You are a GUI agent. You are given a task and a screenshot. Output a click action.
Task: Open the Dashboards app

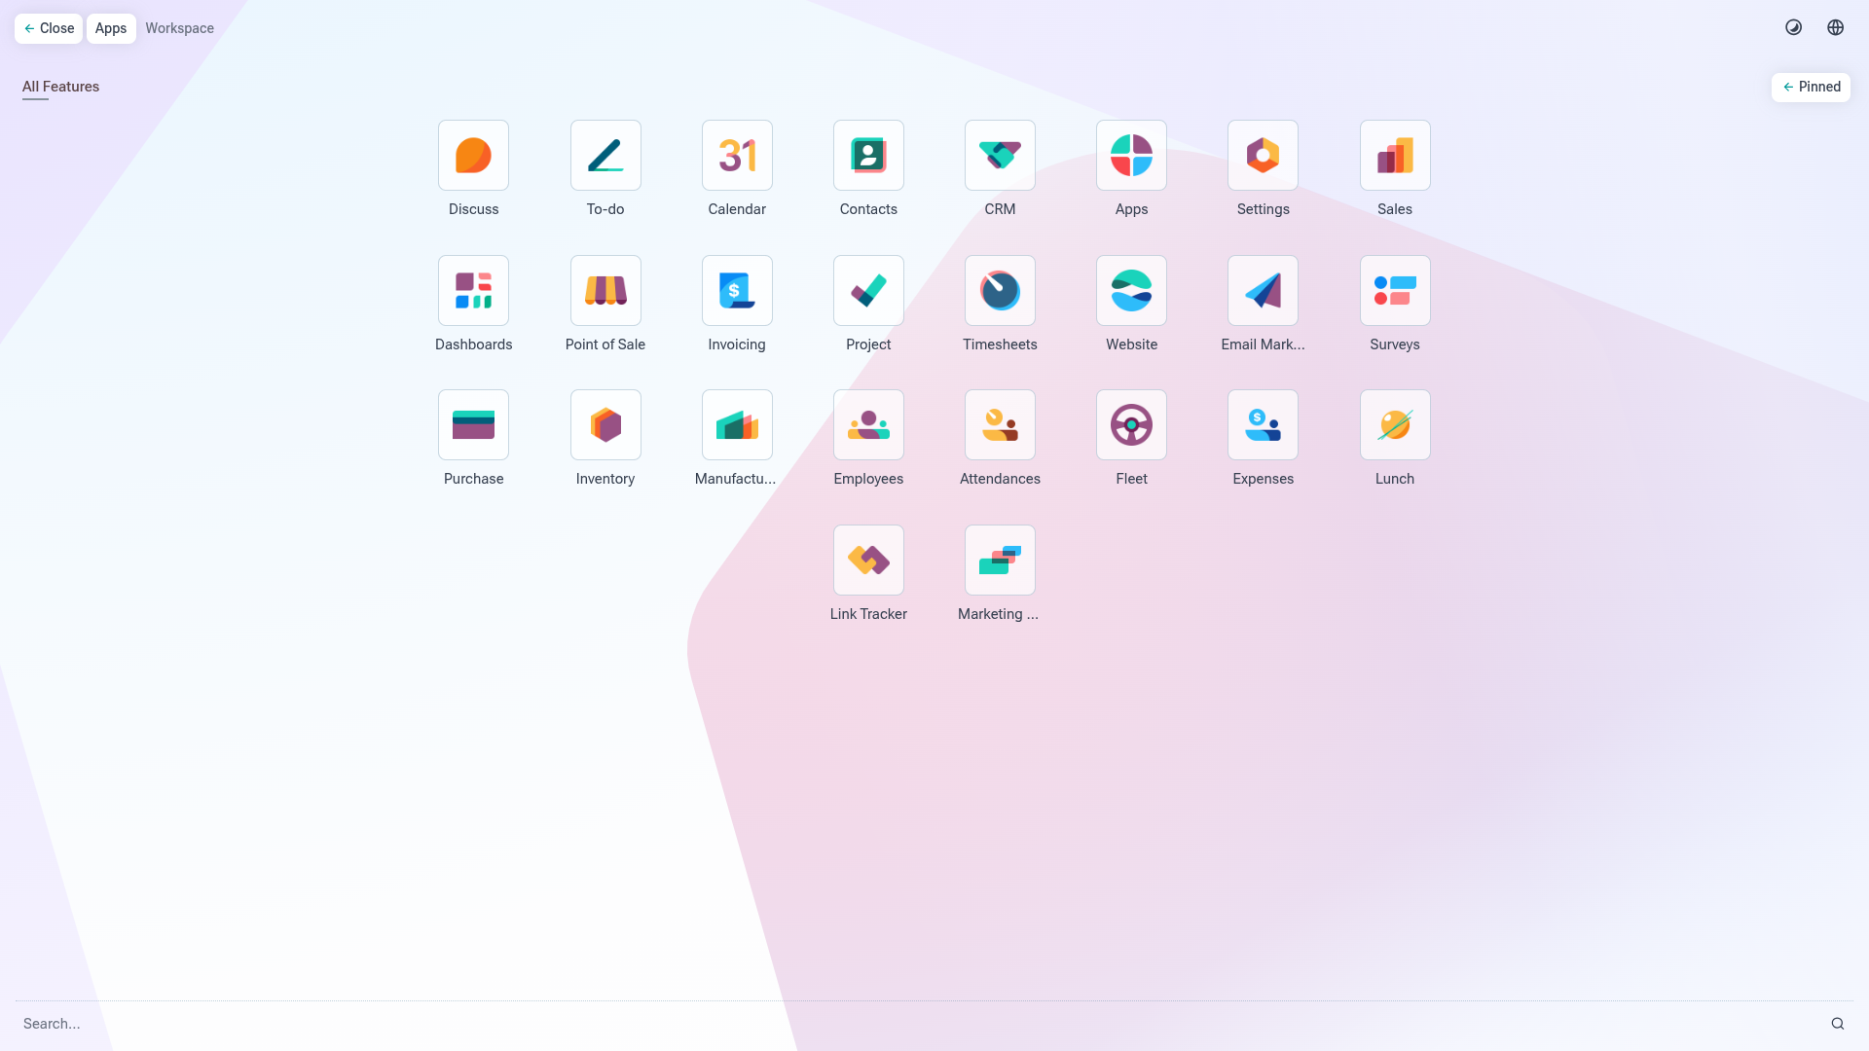[473, 291]
